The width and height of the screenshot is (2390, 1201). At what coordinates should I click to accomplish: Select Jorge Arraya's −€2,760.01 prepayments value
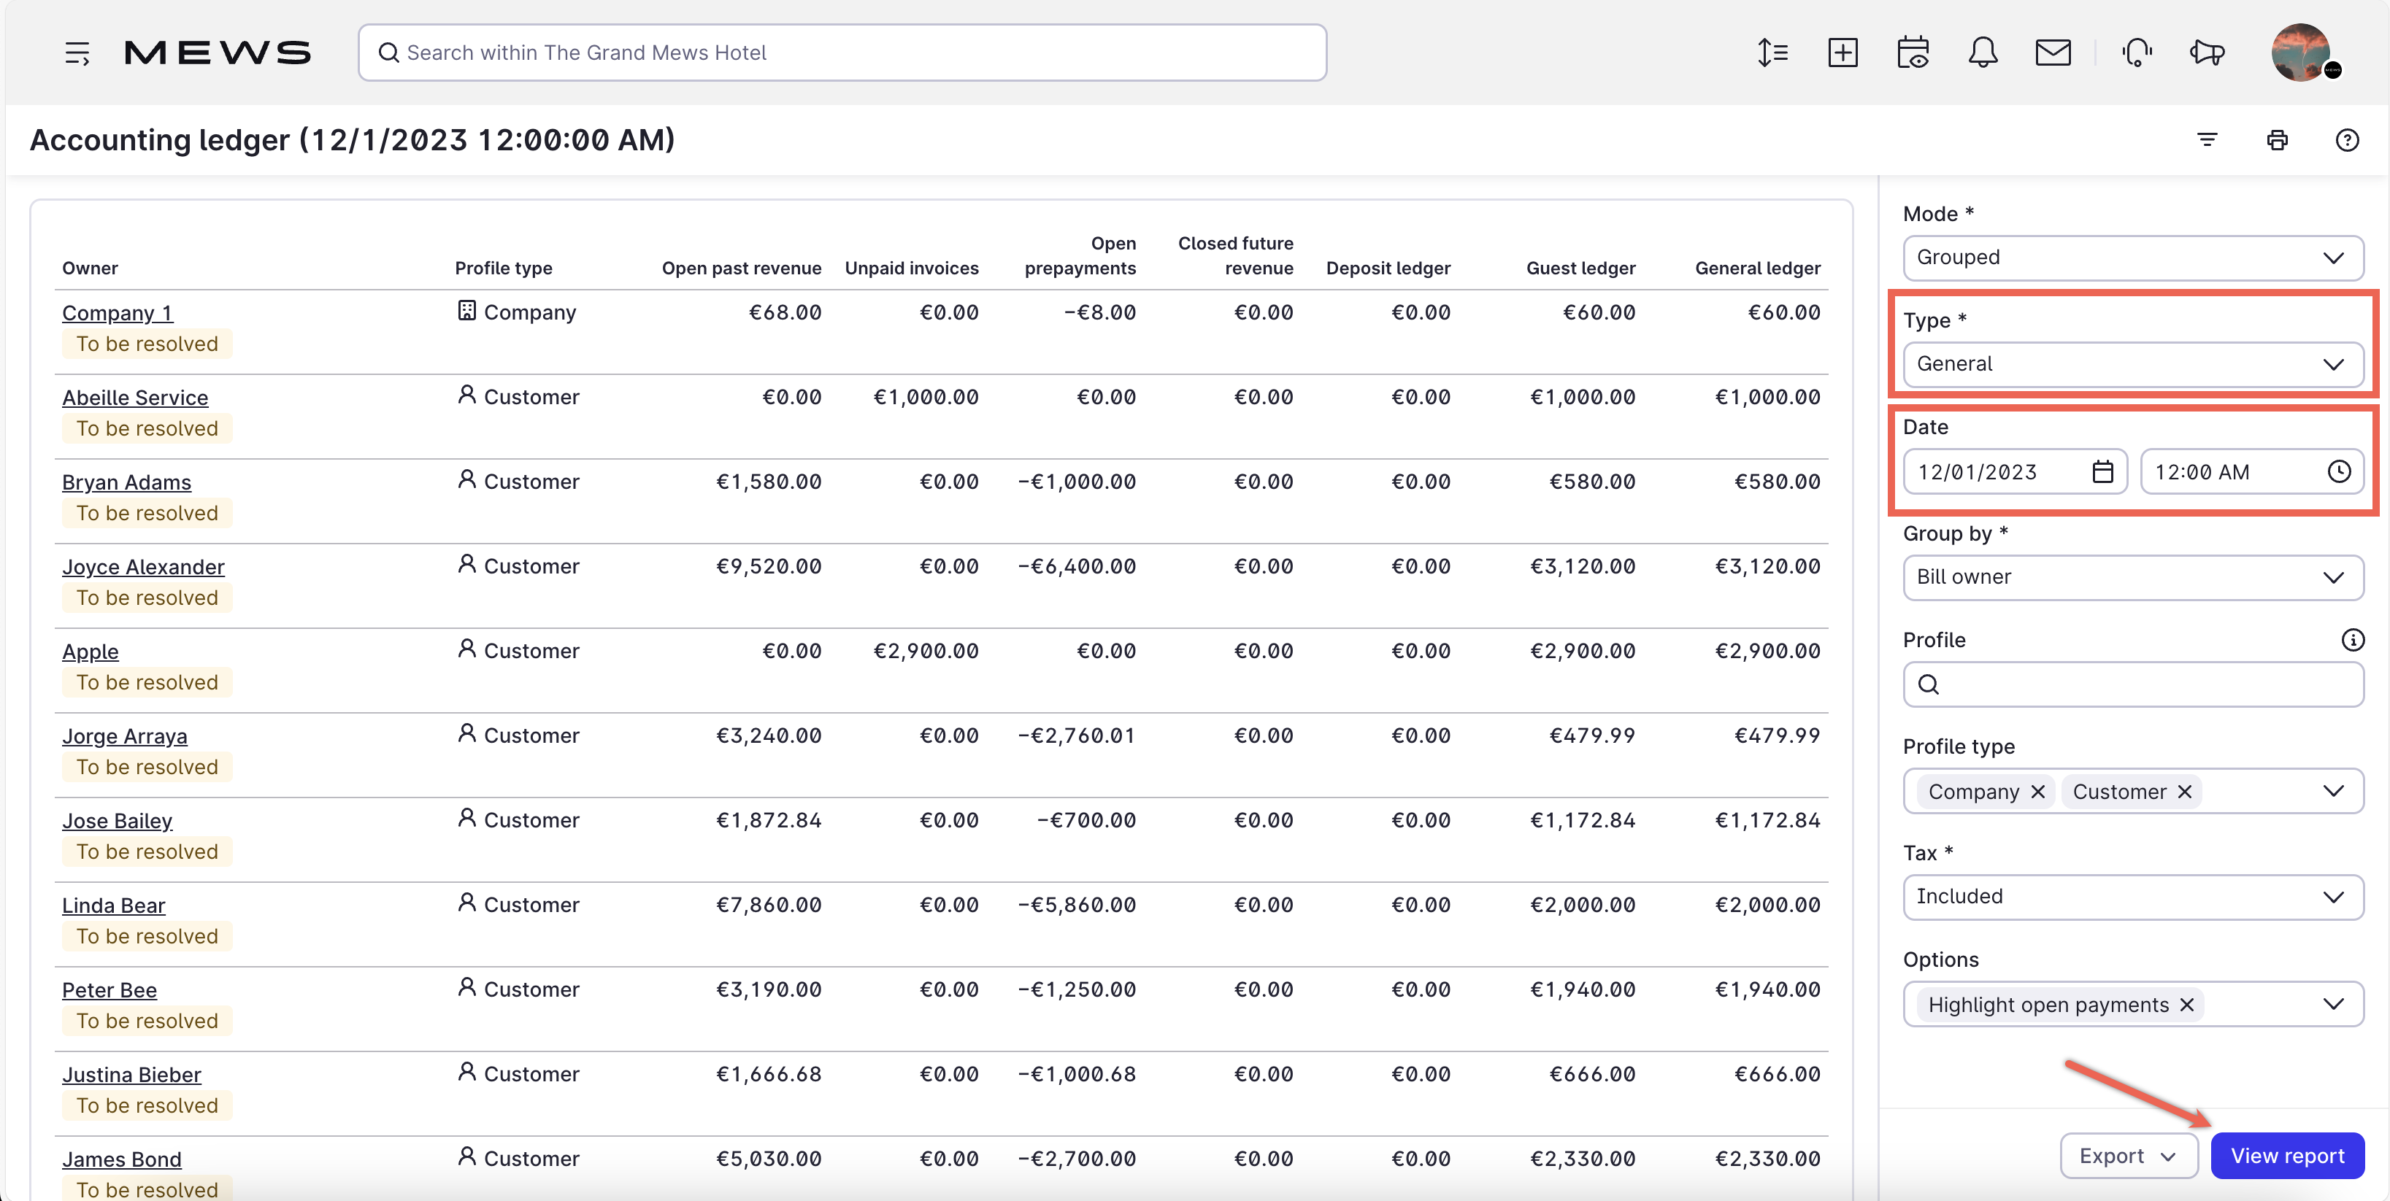coord(1076,736)
